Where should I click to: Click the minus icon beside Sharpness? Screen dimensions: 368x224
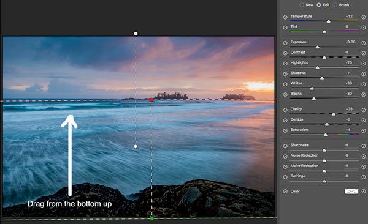point(285,146)
